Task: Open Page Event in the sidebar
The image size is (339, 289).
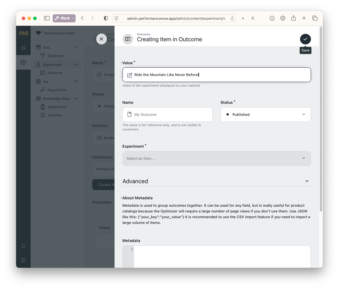Action: point(57,90)
